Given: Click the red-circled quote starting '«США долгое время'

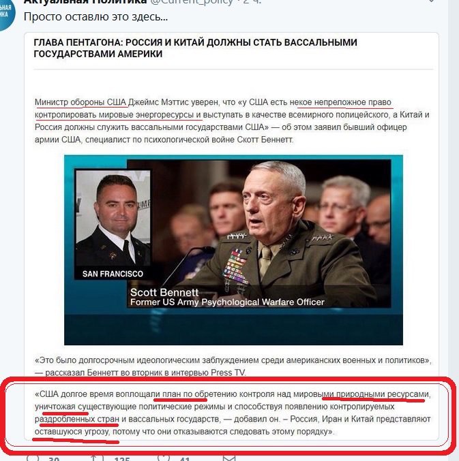Looking at the screenshot, I should coord(233,413).
